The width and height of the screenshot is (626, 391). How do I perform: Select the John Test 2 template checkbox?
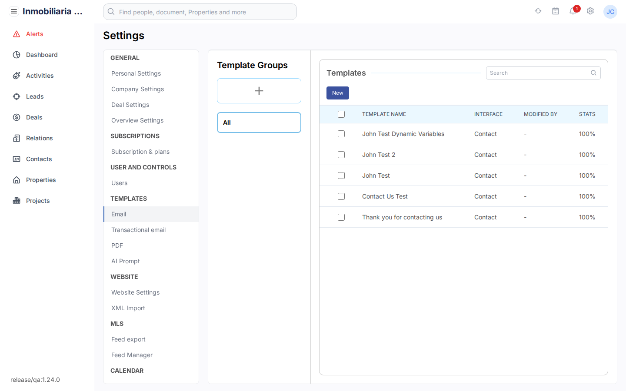[341, 155]
